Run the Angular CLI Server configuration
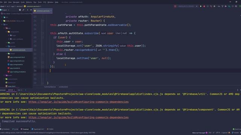 click(x=201, y=6)
